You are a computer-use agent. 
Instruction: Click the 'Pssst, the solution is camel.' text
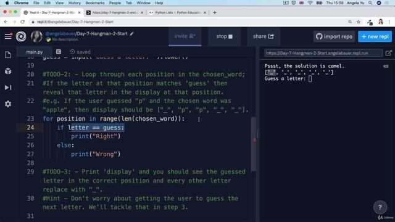click(304, 66)
